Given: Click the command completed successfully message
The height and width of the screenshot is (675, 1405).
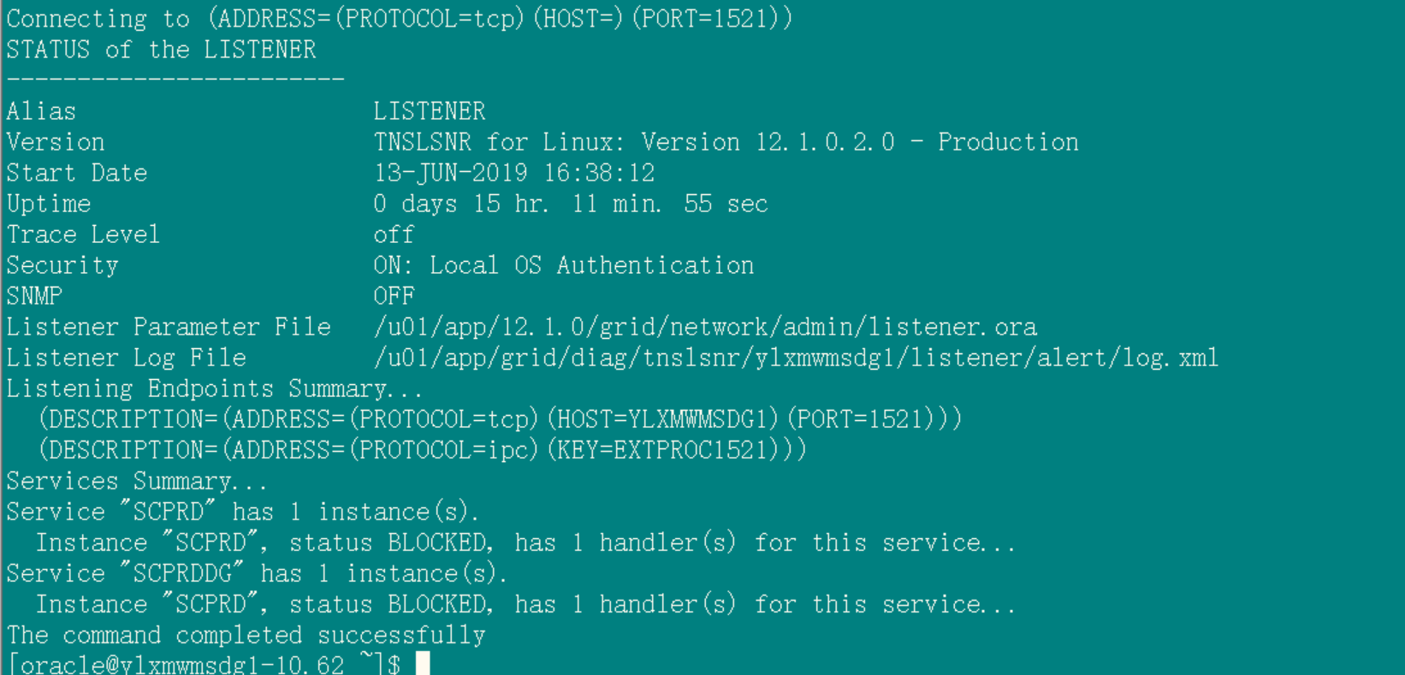Looking at the screenshot, I should 246,635.
